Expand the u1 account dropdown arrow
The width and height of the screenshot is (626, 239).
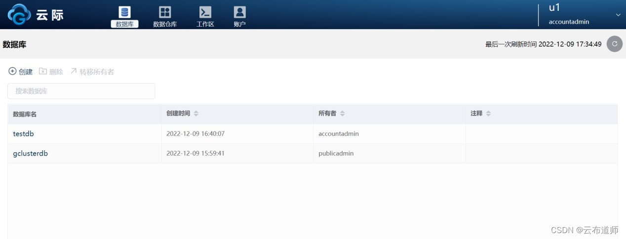click(618, 15)
